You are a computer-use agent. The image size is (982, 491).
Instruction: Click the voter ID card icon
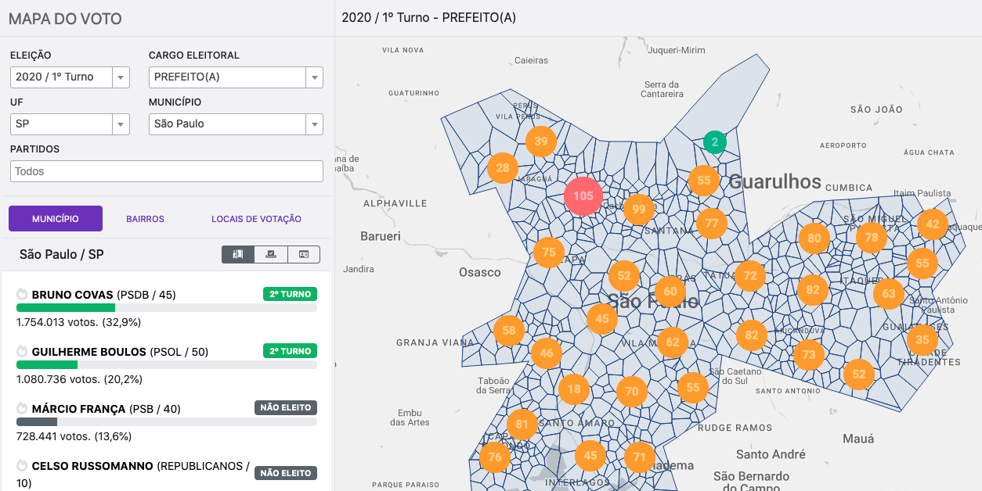pyautogui.click(x=304, y=254)
